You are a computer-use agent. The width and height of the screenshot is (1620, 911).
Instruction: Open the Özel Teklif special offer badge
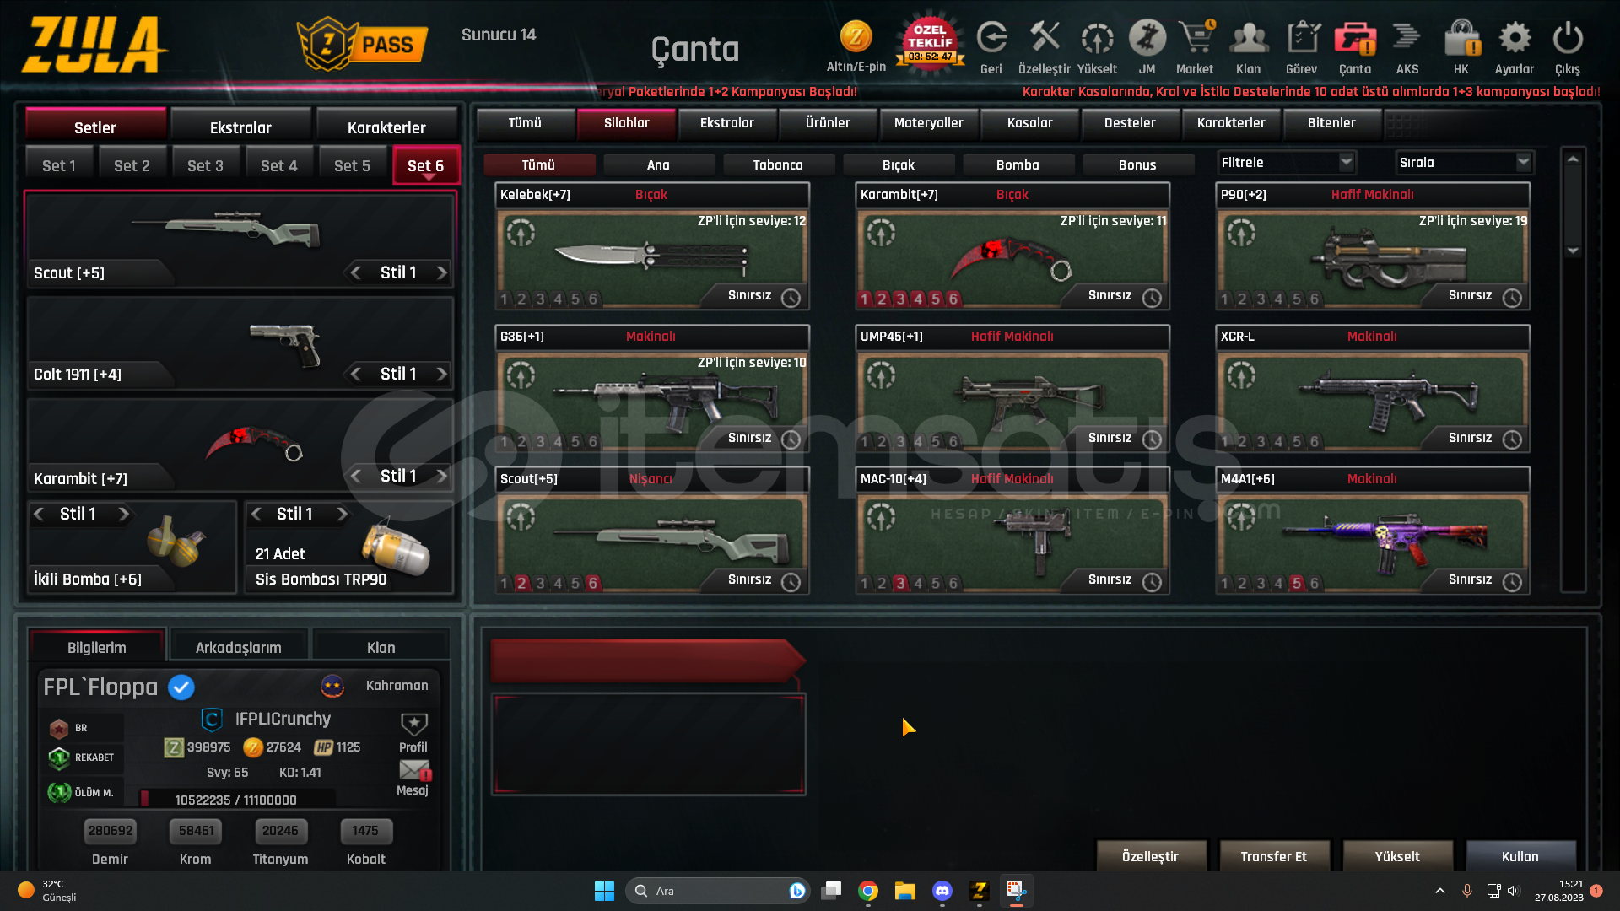coord(930,42)
